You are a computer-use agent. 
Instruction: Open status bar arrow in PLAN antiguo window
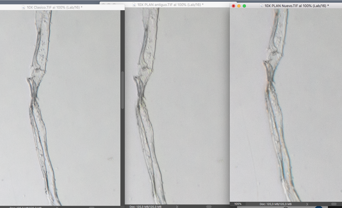click(177, 207)
